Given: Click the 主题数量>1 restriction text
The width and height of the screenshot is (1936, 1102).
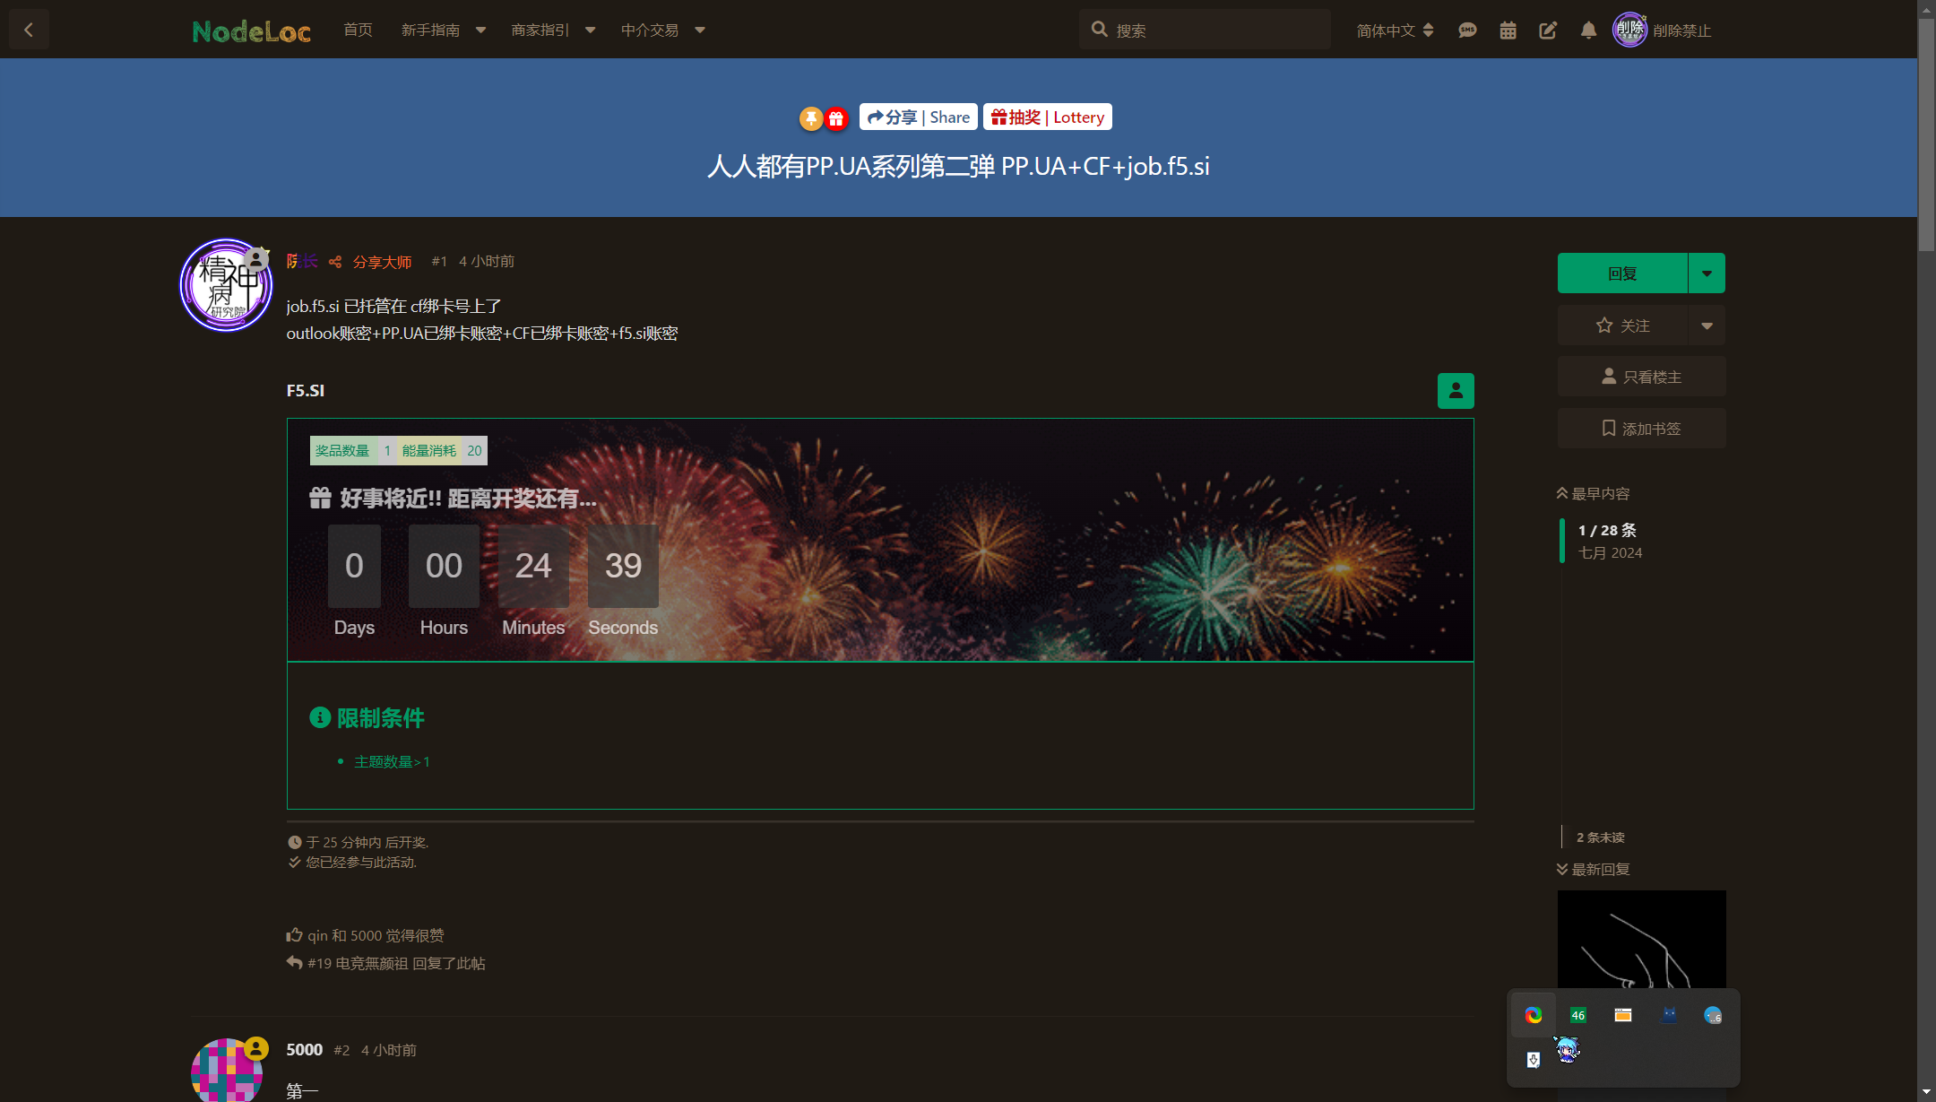Looking at the screenshot, I should [x=392, y=761].
